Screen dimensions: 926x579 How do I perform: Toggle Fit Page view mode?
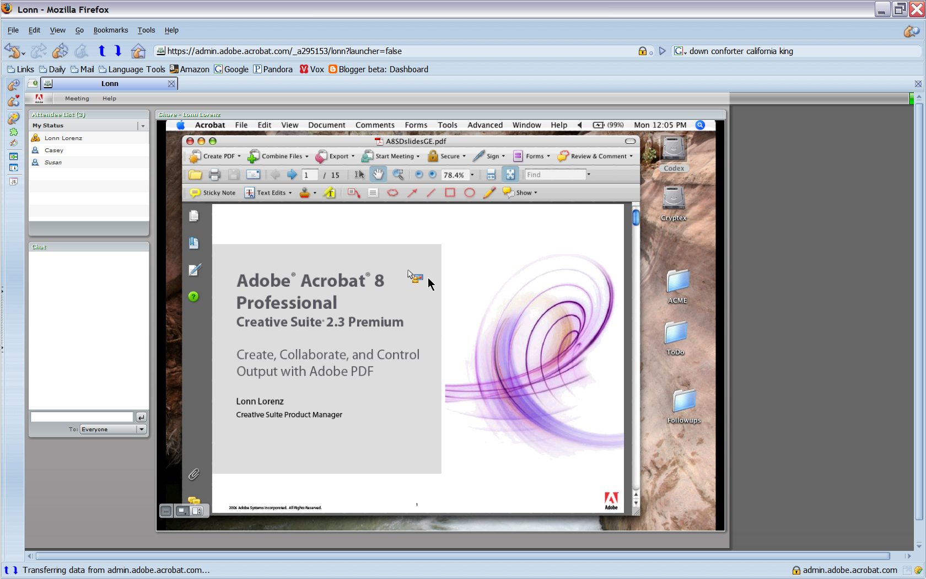[510, 174]
